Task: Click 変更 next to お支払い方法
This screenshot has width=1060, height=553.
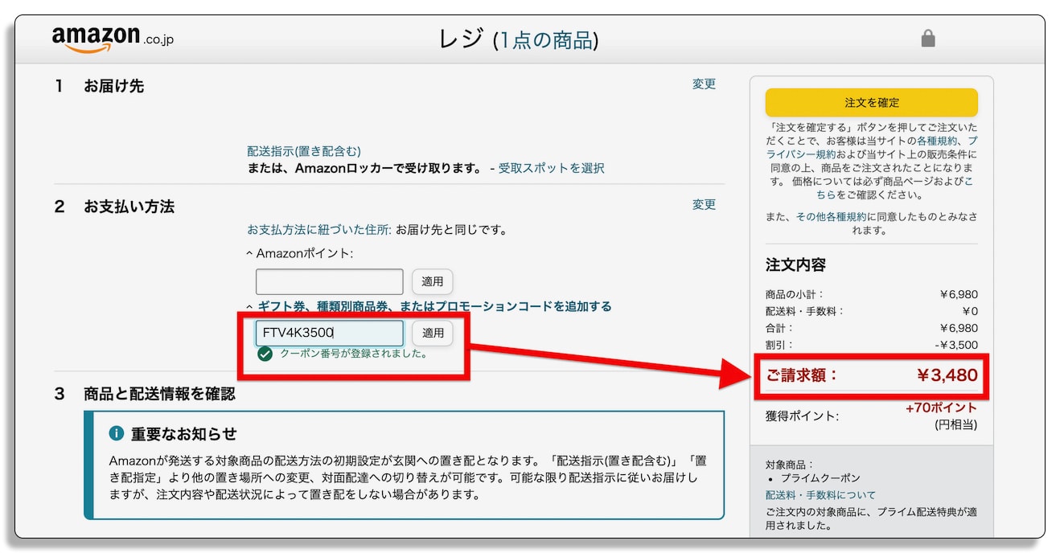Action: coord(704,204)
